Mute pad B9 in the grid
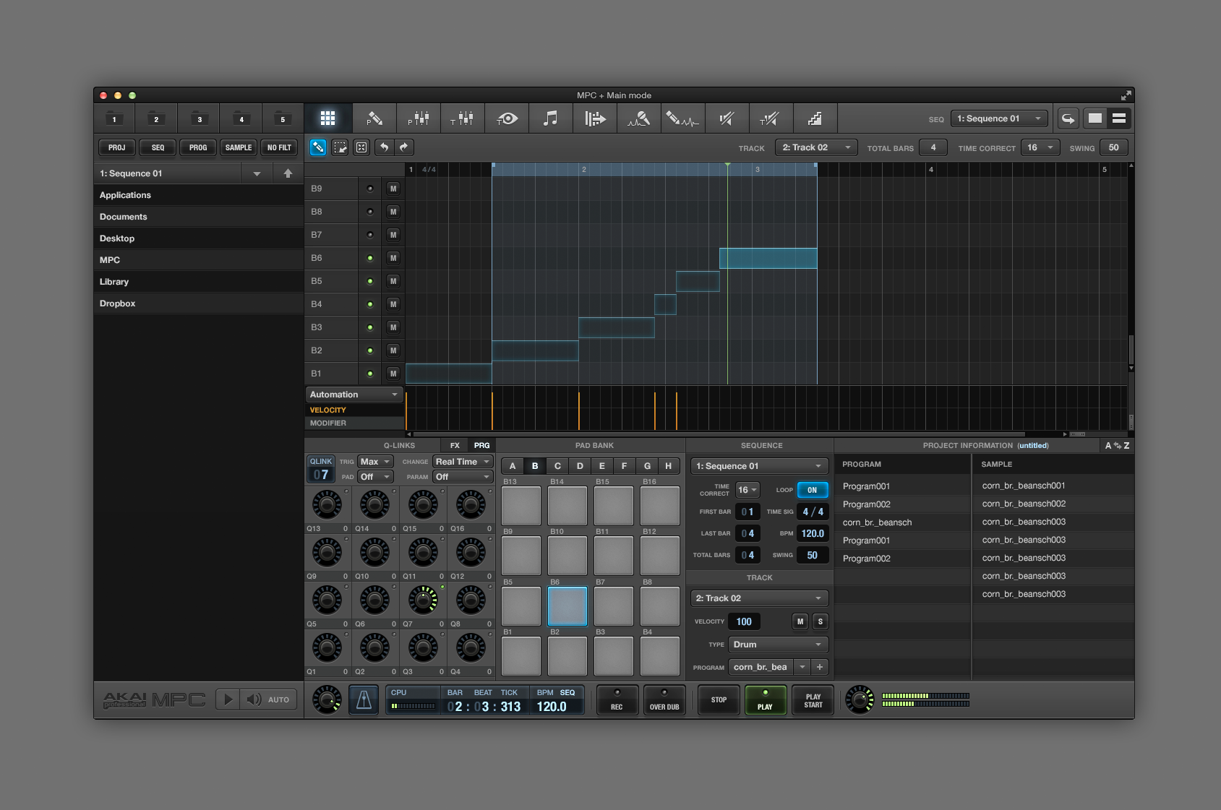 coord(393,189)
